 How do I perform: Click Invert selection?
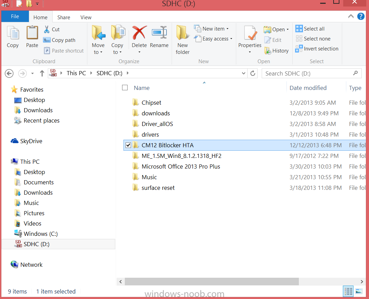coord(317,49)
